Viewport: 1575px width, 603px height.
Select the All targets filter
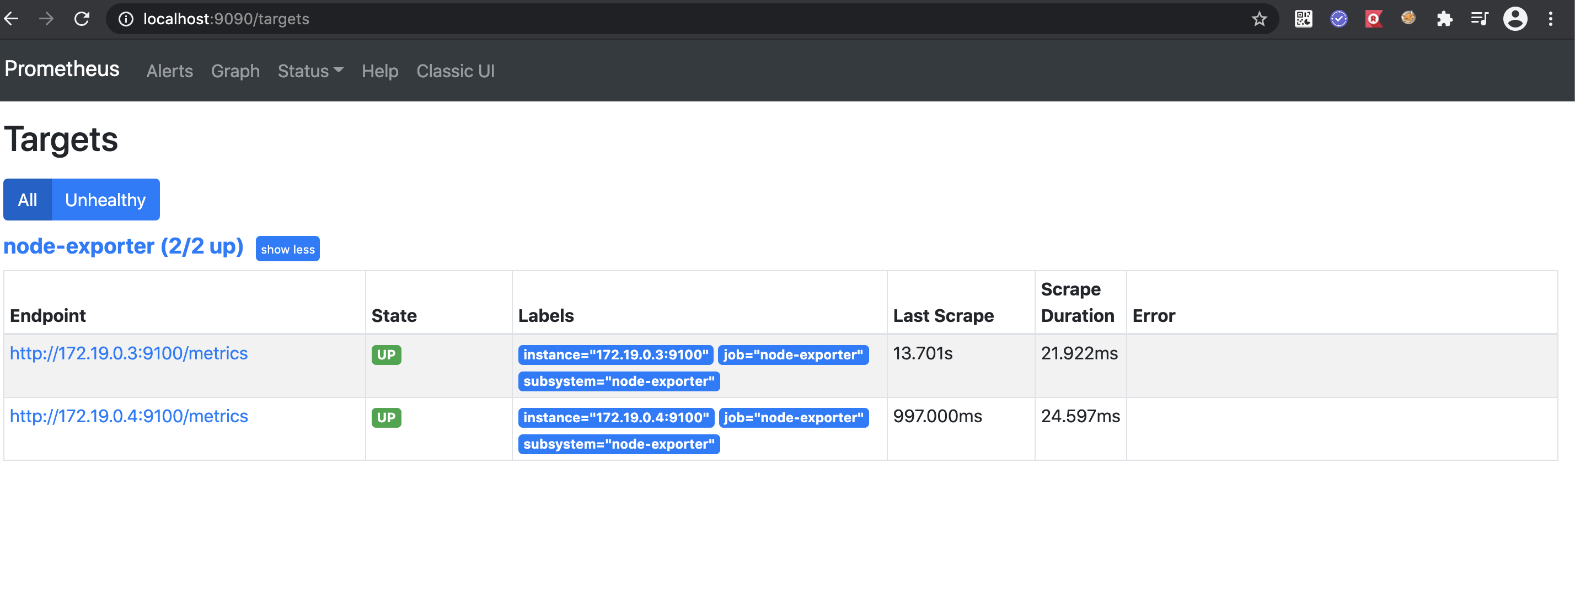pos(28,200)
